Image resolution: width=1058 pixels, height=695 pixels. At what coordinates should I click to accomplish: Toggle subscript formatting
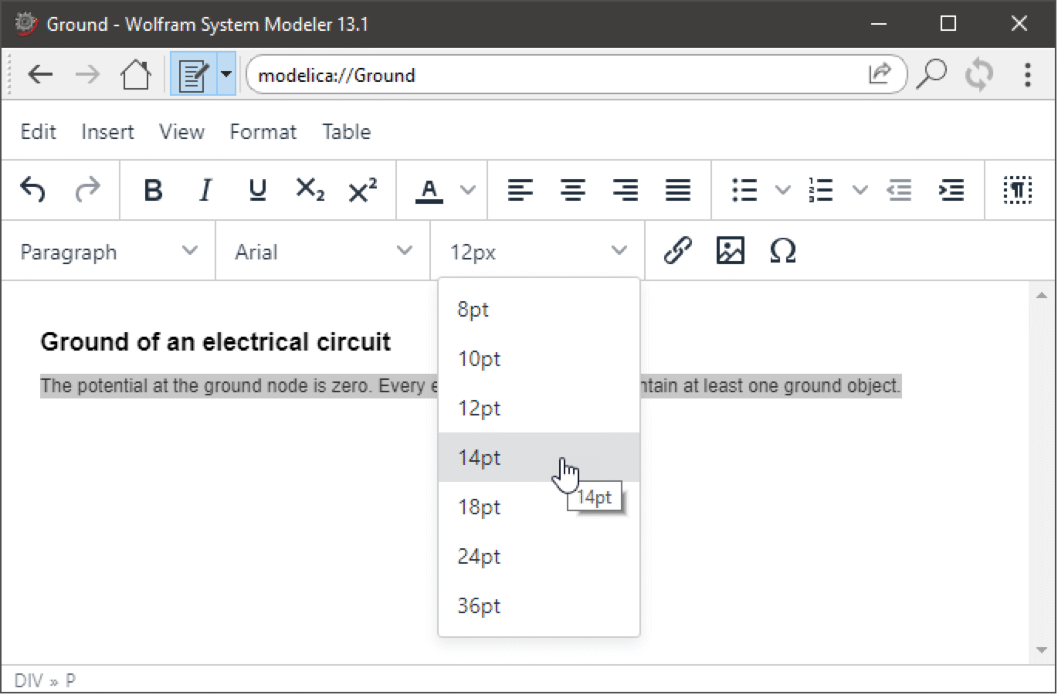coord(310,190)
